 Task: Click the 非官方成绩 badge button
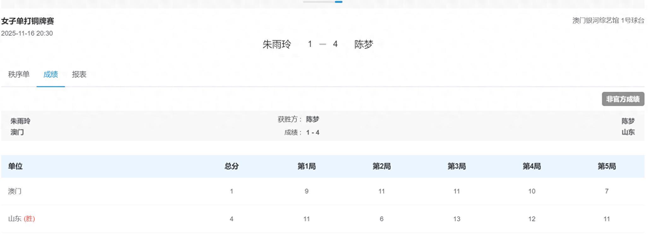coord(623,99)
